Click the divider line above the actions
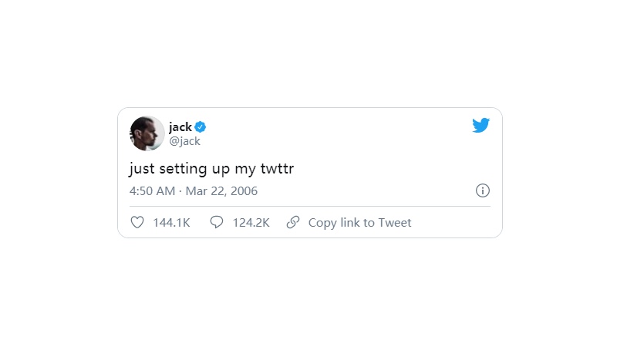The height and width of the screenshot is (347, 617). pos(308,206)
